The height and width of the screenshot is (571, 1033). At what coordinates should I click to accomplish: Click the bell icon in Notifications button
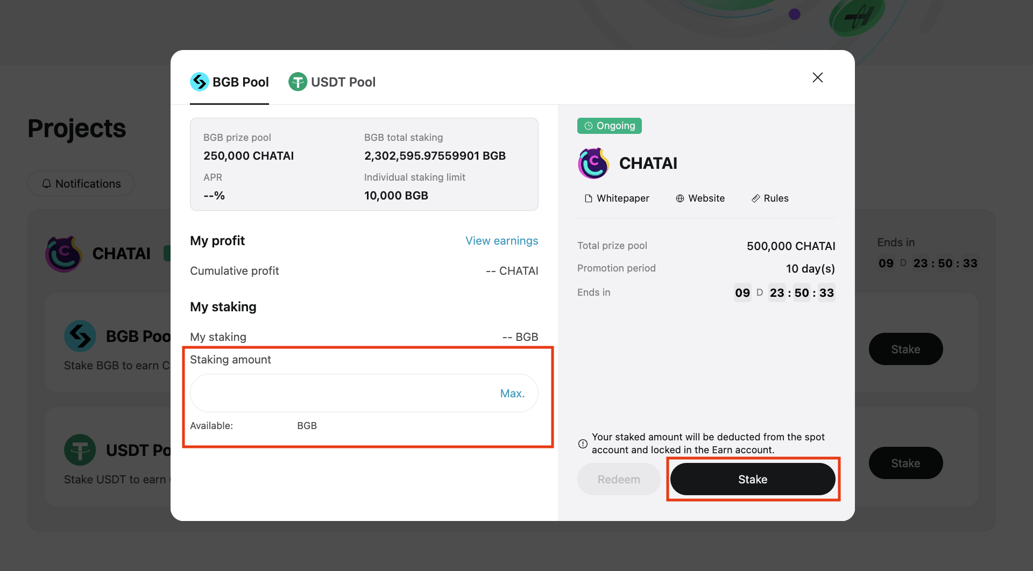point(47,184)
